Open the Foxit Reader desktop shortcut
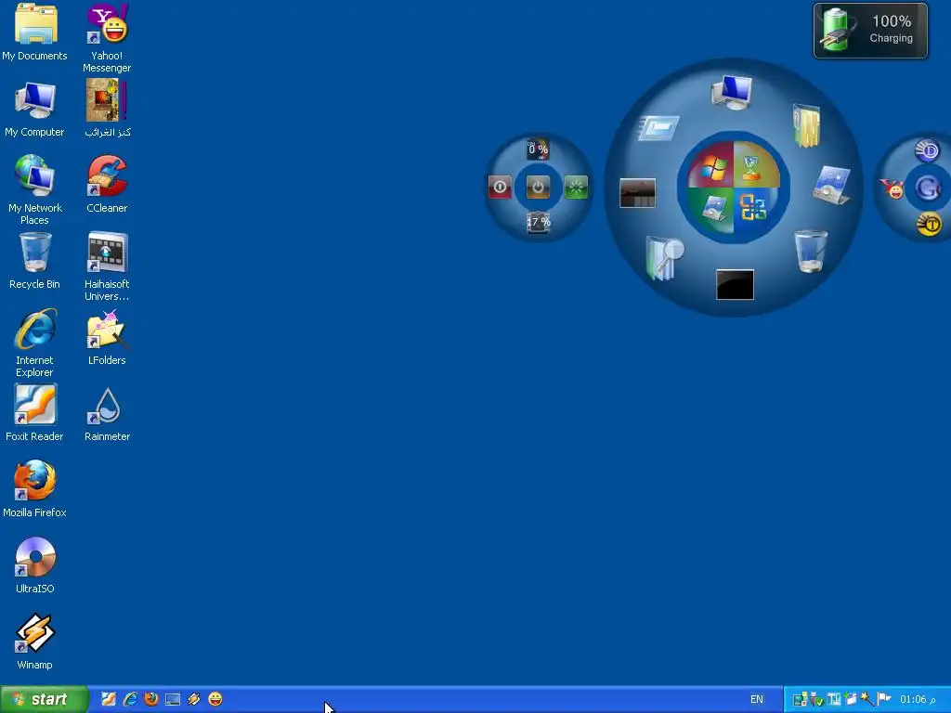This screenshot has width=951, height=713. tap(34, 412)
